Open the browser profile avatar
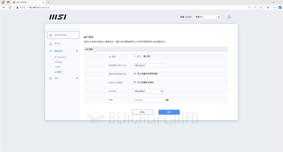Viewport: 283px width, 152px height. pyautogui.click(x=3, y=2)
